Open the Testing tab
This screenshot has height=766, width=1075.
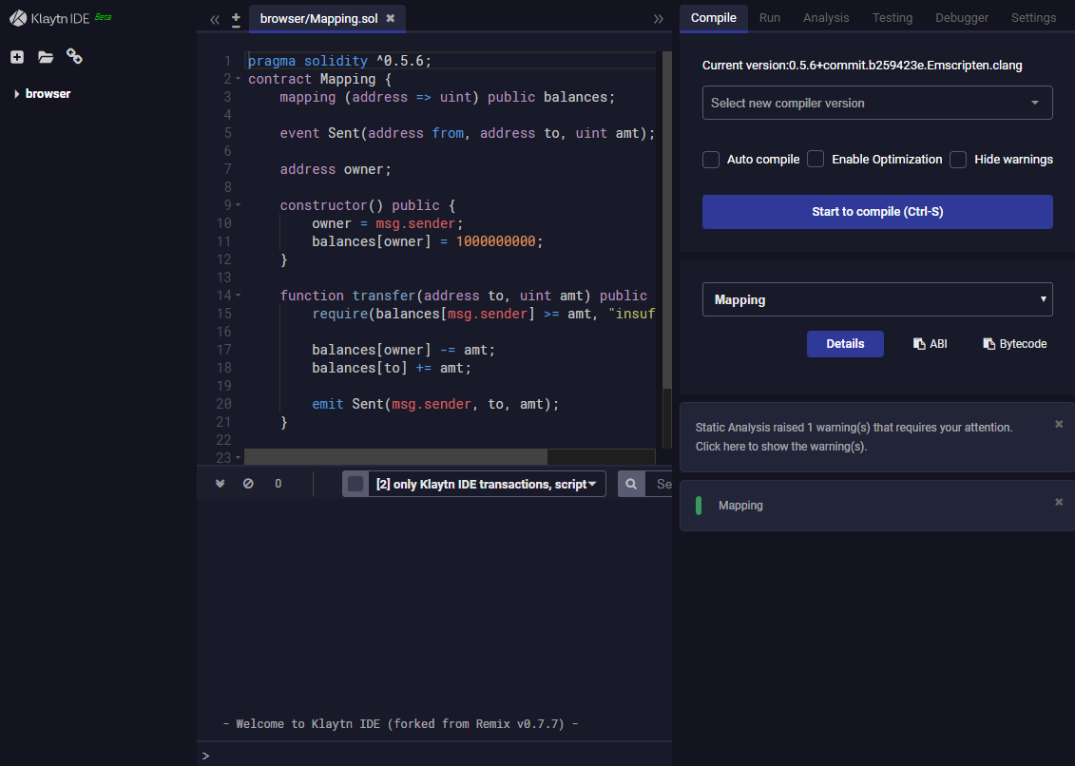892,18
